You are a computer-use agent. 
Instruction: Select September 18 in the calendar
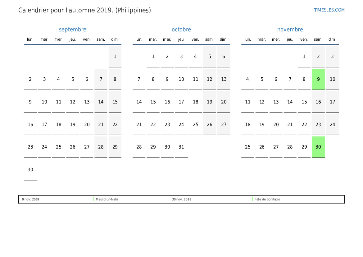[x=58, y=125]
